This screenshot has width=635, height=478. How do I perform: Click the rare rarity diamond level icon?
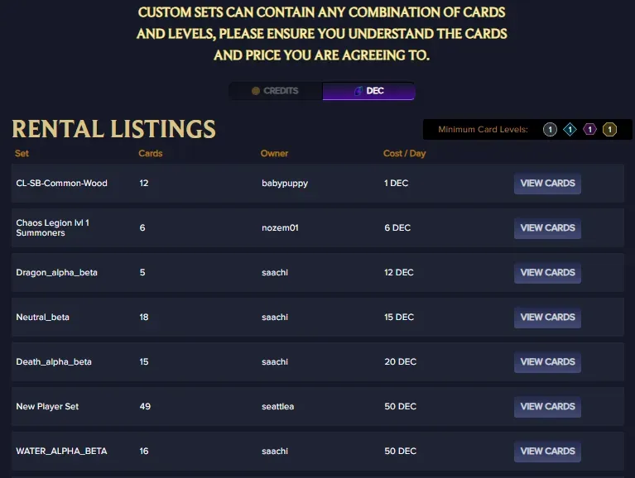(570, 129)
